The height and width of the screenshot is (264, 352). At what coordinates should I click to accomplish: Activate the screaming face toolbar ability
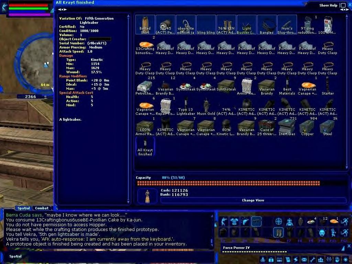pyautogui.click(x=322, y=232)
